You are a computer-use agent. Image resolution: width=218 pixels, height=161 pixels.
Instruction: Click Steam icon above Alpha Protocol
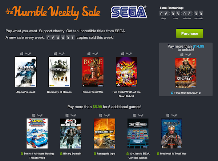click(x=28, y=54)
